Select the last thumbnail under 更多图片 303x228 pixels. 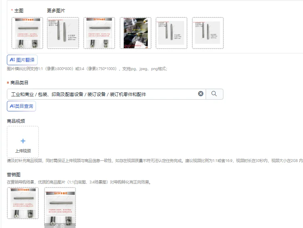click(x=208, y=33)
